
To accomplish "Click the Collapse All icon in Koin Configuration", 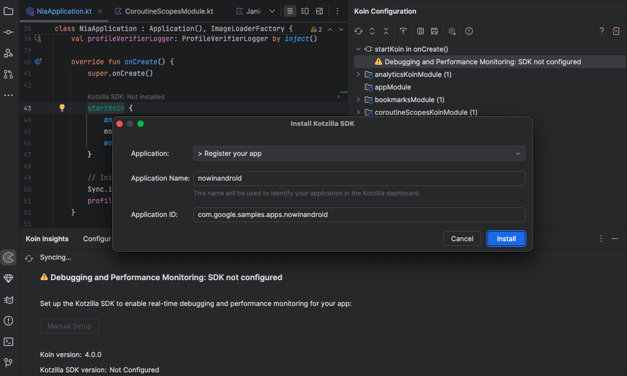I will (386, 31).
